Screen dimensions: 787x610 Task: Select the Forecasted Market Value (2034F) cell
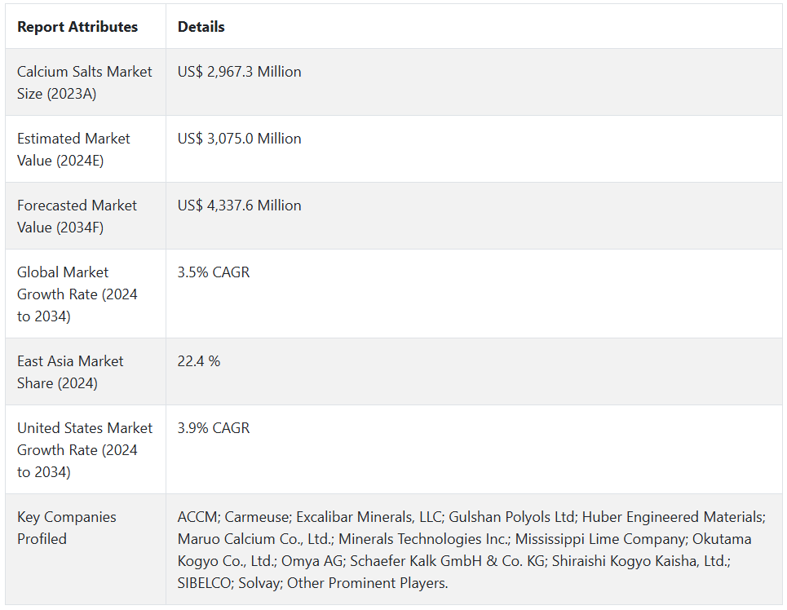[77, 216]
